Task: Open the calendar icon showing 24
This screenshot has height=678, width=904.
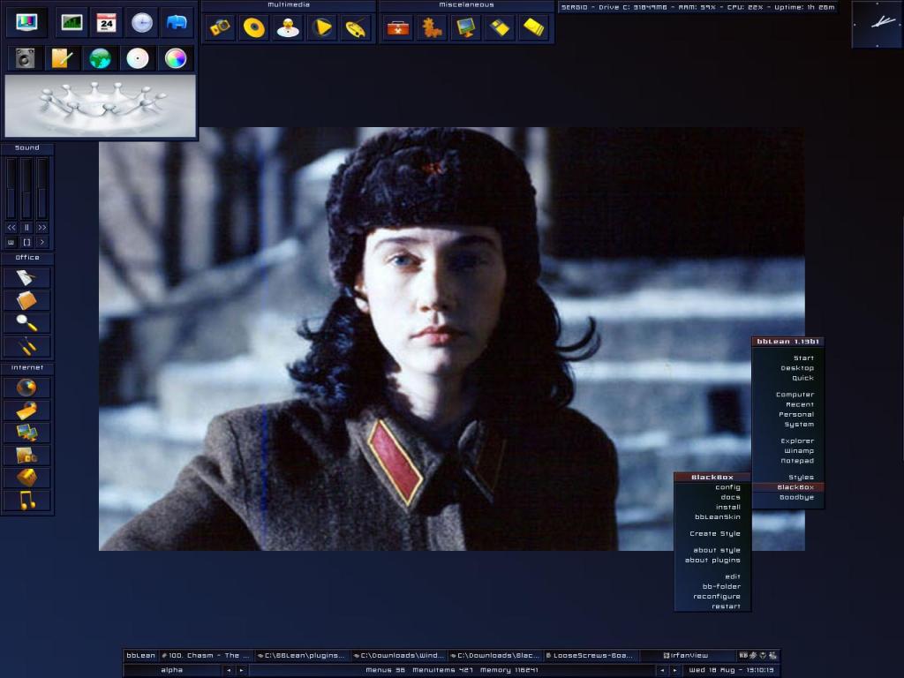Action: tap(107, 22)
